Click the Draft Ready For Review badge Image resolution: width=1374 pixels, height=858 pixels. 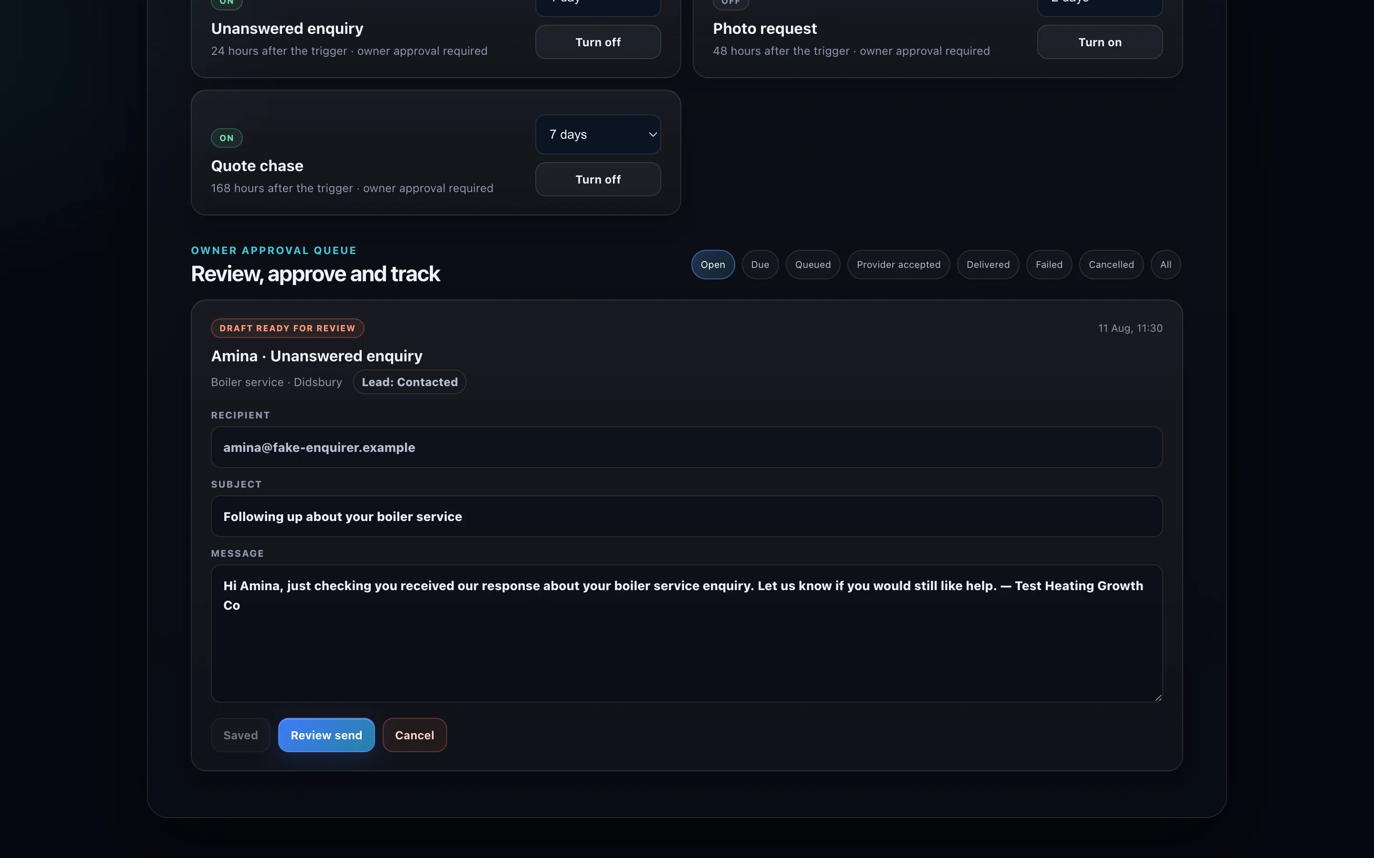point(287,328)
